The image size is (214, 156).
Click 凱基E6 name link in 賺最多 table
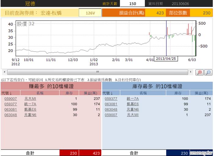pyautogui.click(x=30, y=110)
